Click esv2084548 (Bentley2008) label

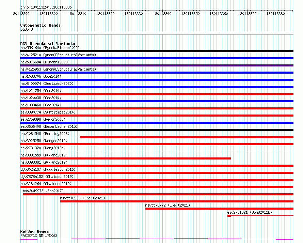pyautogui.click(x=45, y=134)
